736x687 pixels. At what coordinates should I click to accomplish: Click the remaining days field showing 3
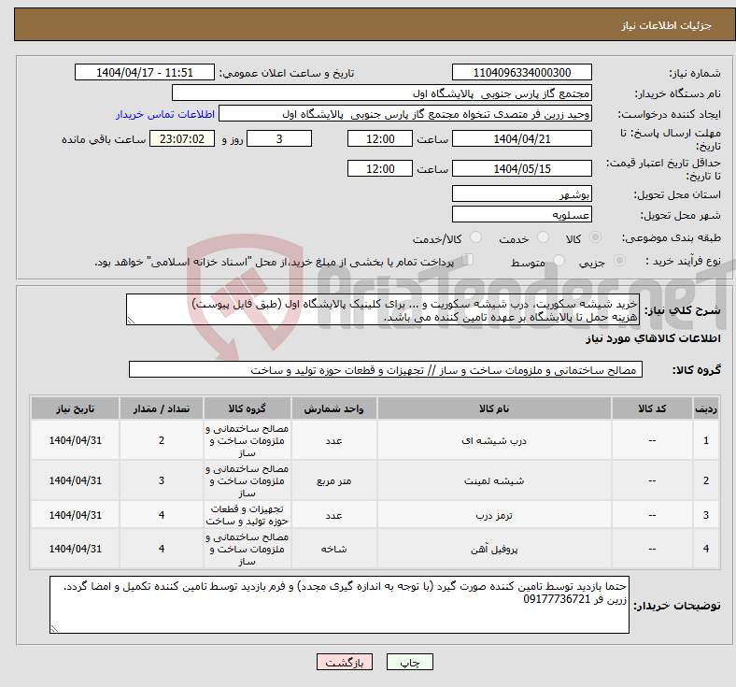pos(279,139)
